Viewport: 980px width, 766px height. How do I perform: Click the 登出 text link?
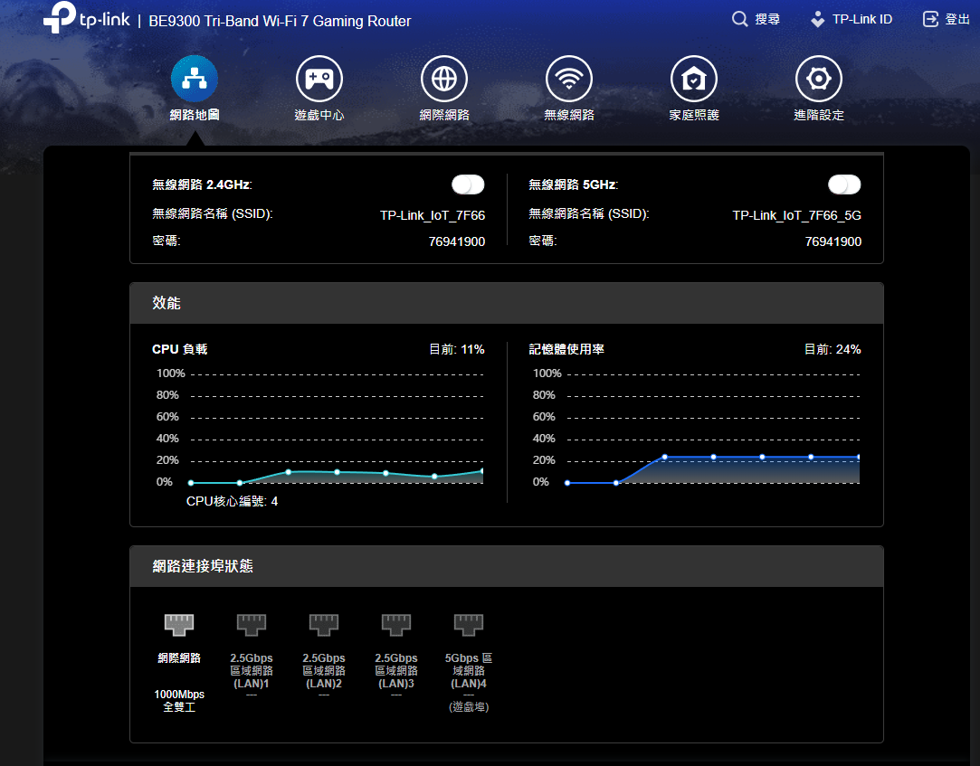click(957, 19)
